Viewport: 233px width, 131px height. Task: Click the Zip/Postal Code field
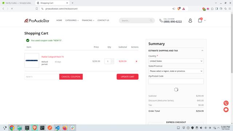176,82
